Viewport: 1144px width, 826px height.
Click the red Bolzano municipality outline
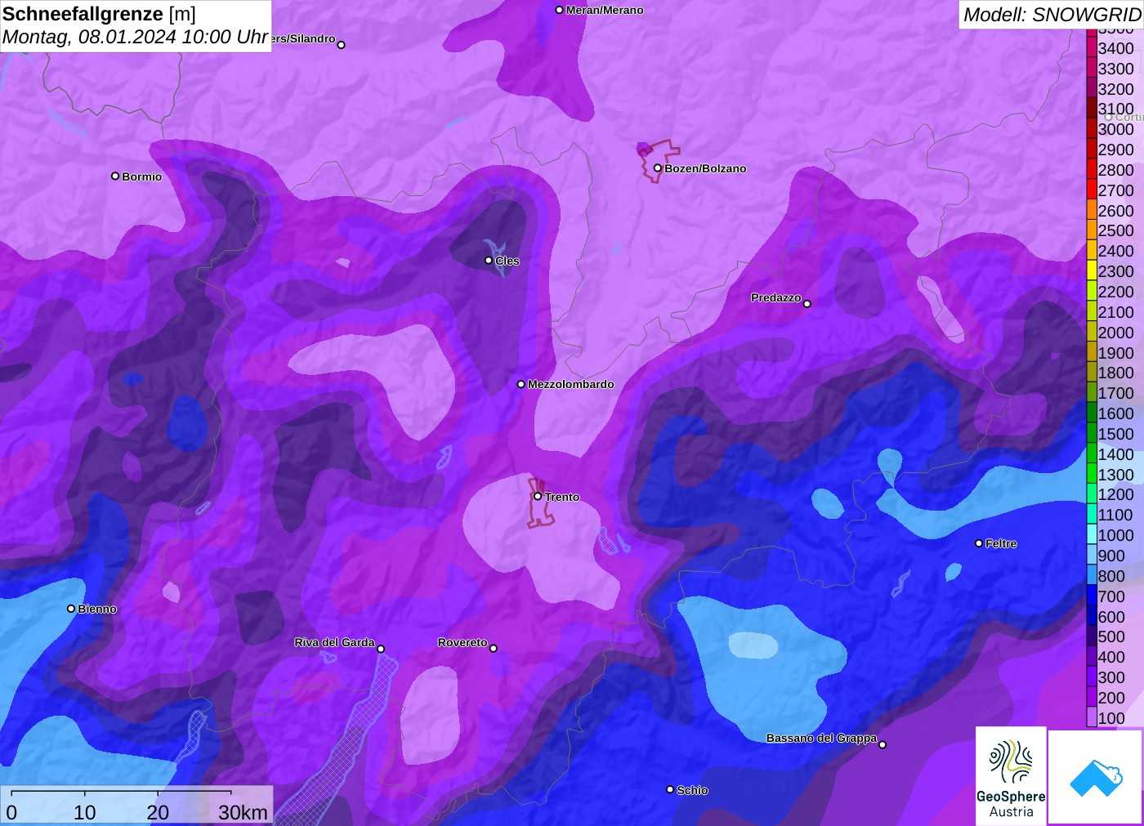click(658, 160)
